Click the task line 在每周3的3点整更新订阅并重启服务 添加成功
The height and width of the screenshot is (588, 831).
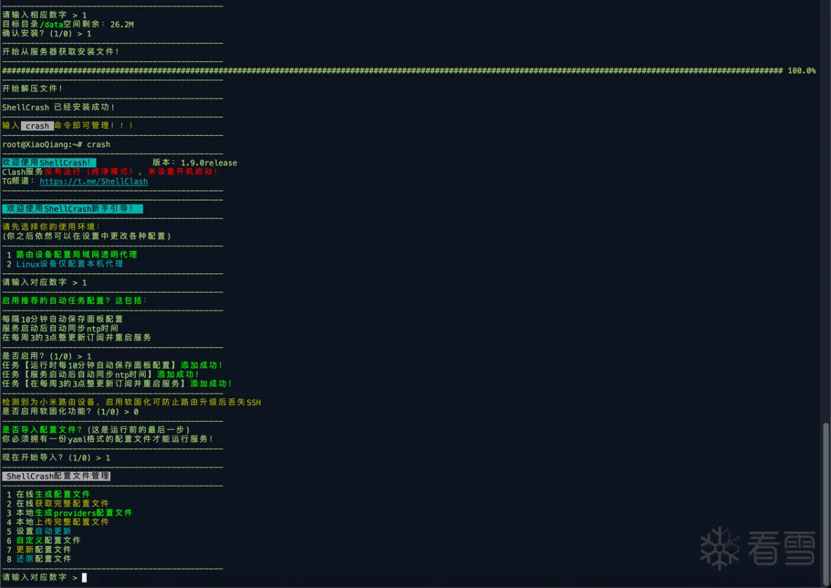point(117,384)
